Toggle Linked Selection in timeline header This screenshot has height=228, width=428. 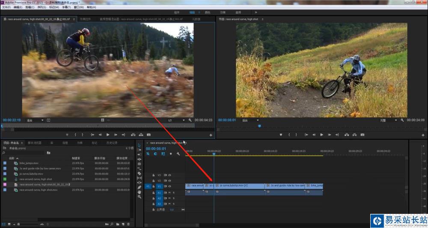(163, 154)
